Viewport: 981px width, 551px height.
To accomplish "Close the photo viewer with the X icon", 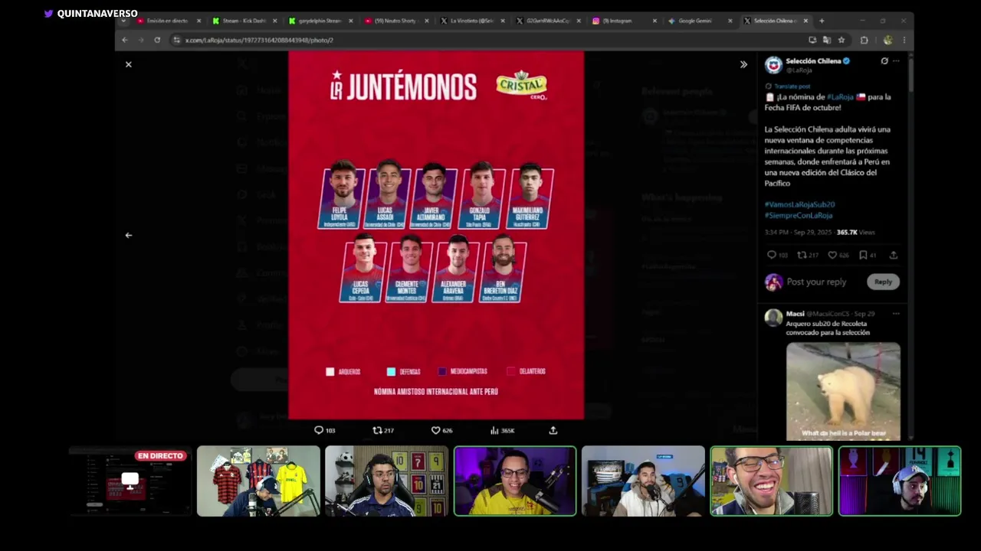I will 129,64.
